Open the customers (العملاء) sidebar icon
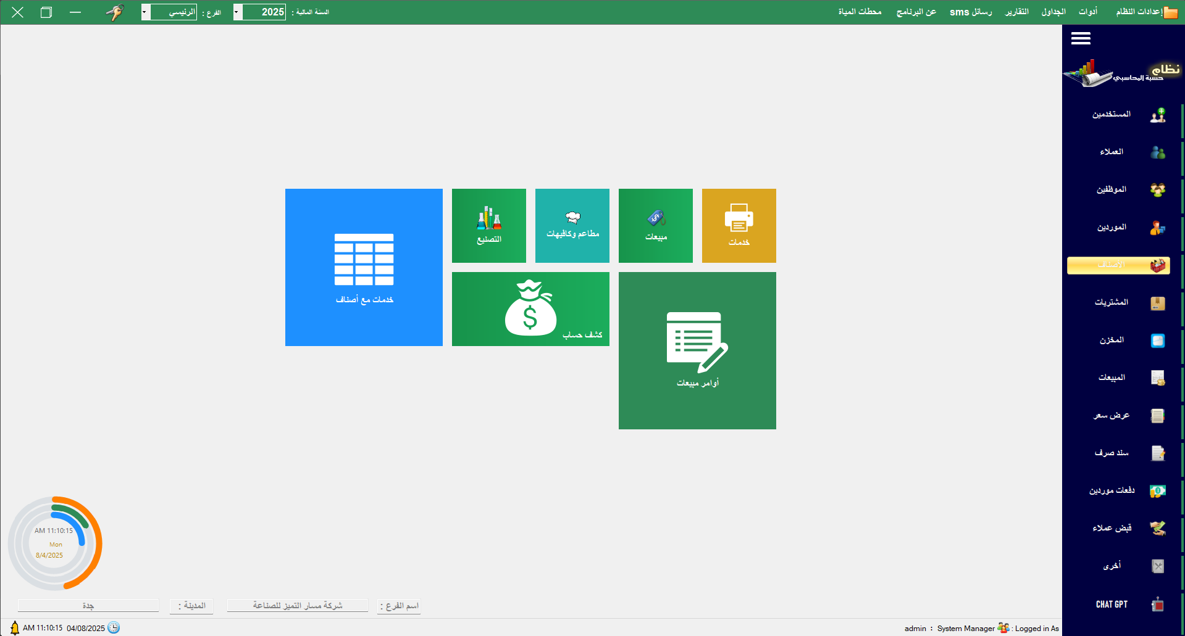Image resolution: width=1185 pixels, height=636 pixels. (x=1157, y=152)
